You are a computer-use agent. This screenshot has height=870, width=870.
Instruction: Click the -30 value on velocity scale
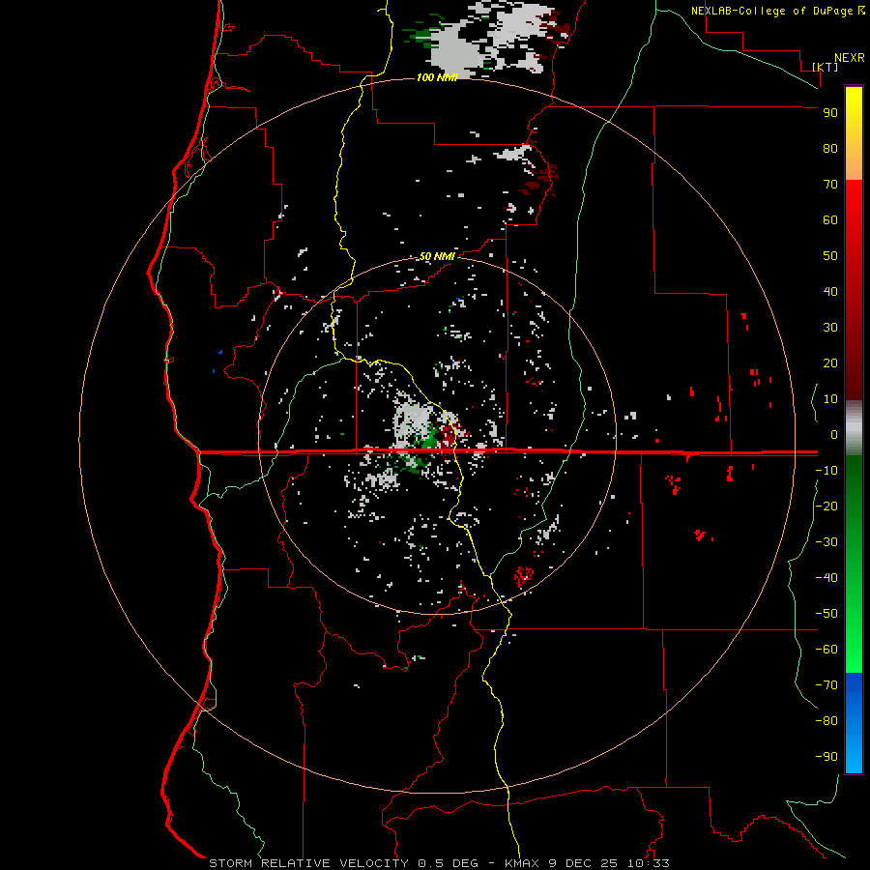point(826,542)
